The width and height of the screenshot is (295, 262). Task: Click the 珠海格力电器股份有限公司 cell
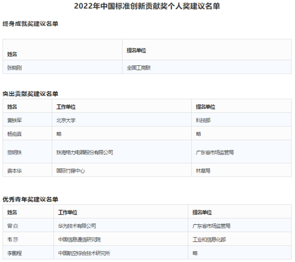click(84, 152)
